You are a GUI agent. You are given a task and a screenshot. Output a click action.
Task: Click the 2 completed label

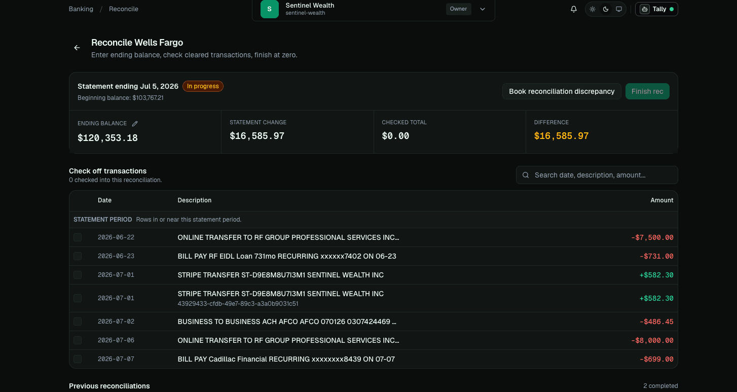point(660,386)
